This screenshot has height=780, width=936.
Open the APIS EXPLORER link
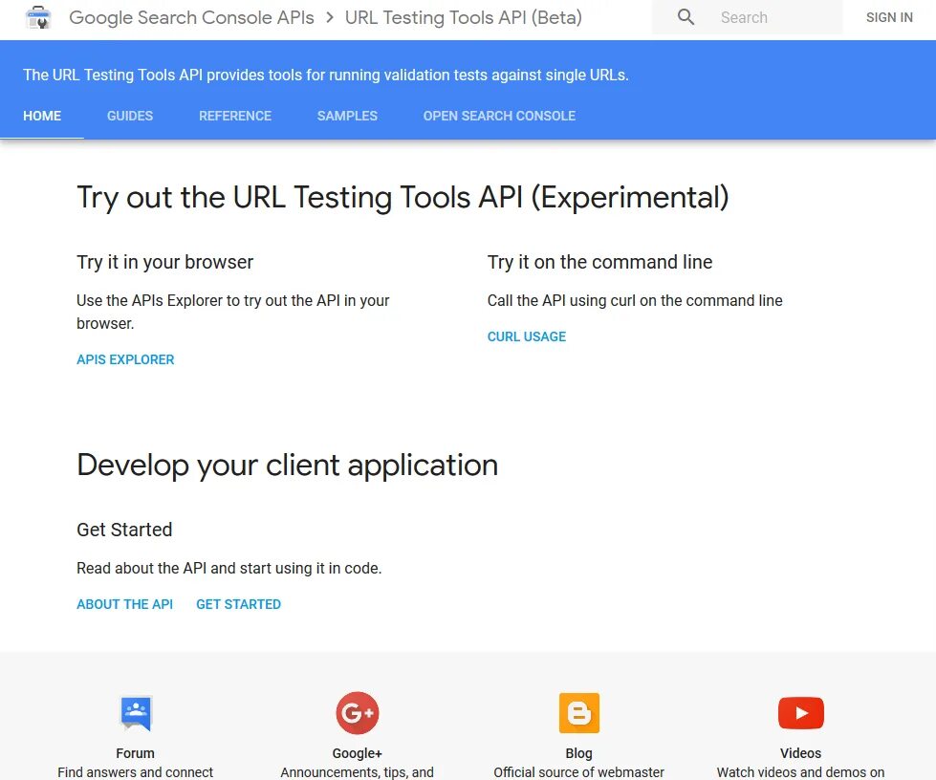(x=125, y=359)
